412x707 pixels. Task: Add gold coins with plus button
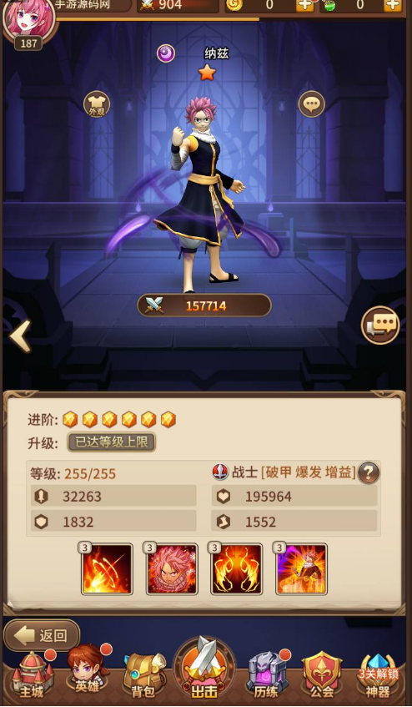point(305,5)
